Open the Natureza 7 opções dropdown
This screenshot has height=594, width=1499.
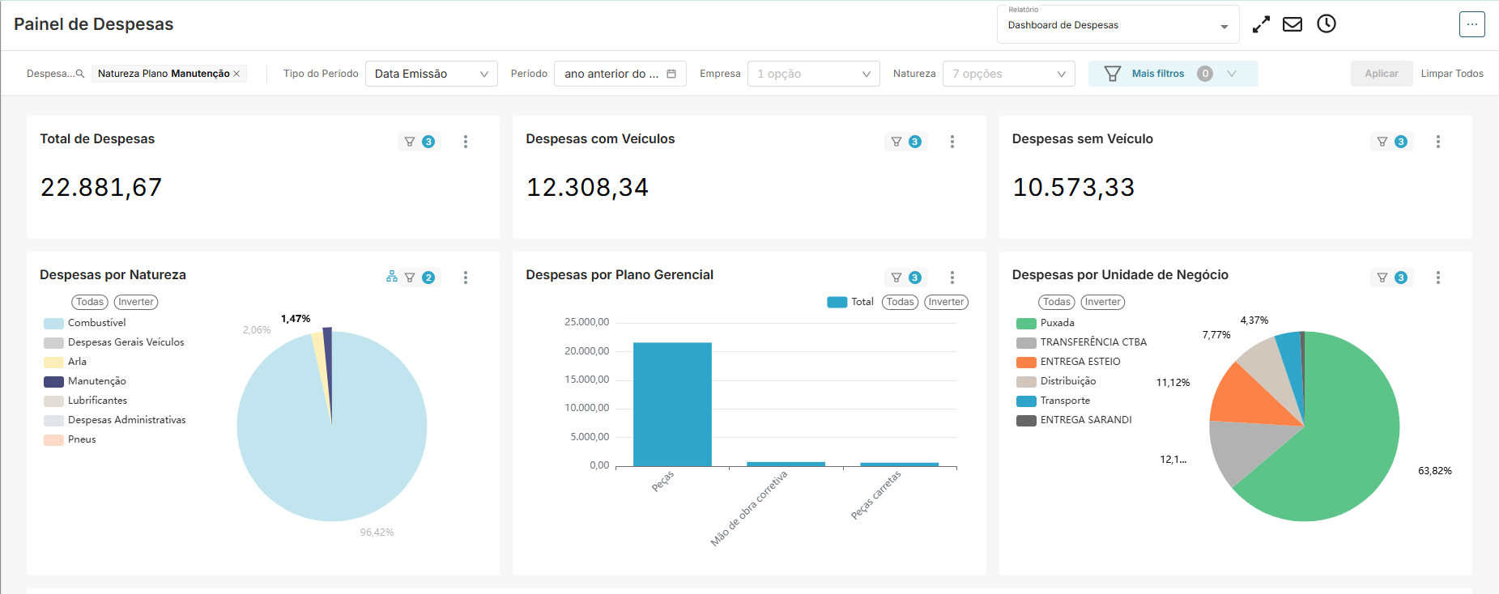tap(1009, 74)
